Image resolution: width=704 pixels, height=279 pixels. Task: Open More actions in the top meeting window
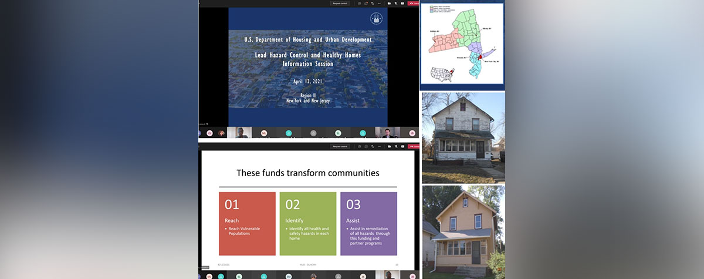pos(379,4)
